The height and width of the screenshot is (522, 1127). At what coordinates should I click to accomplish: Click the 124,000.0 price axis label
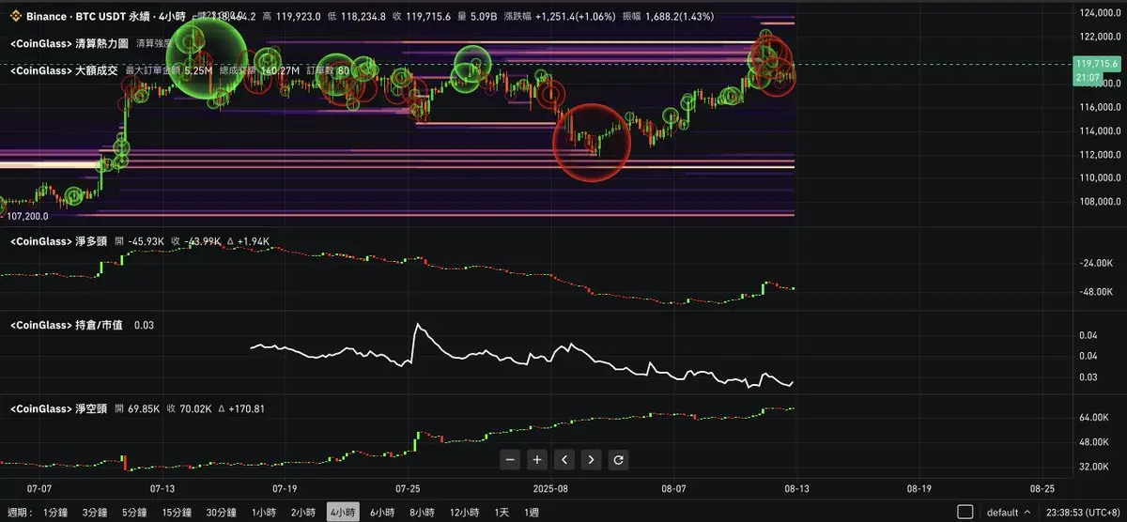tap(1102, 13)
